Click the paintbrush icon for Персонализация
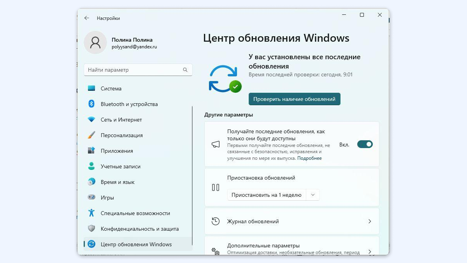This screenshot has height=263, width=467. tap(91, 135)
